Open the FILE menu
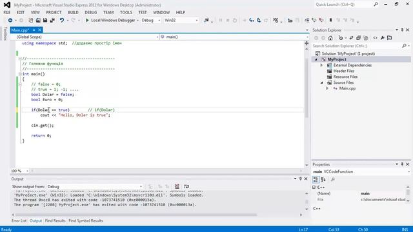The height and width of the screenshot is (232, 413). pos(7,12)
